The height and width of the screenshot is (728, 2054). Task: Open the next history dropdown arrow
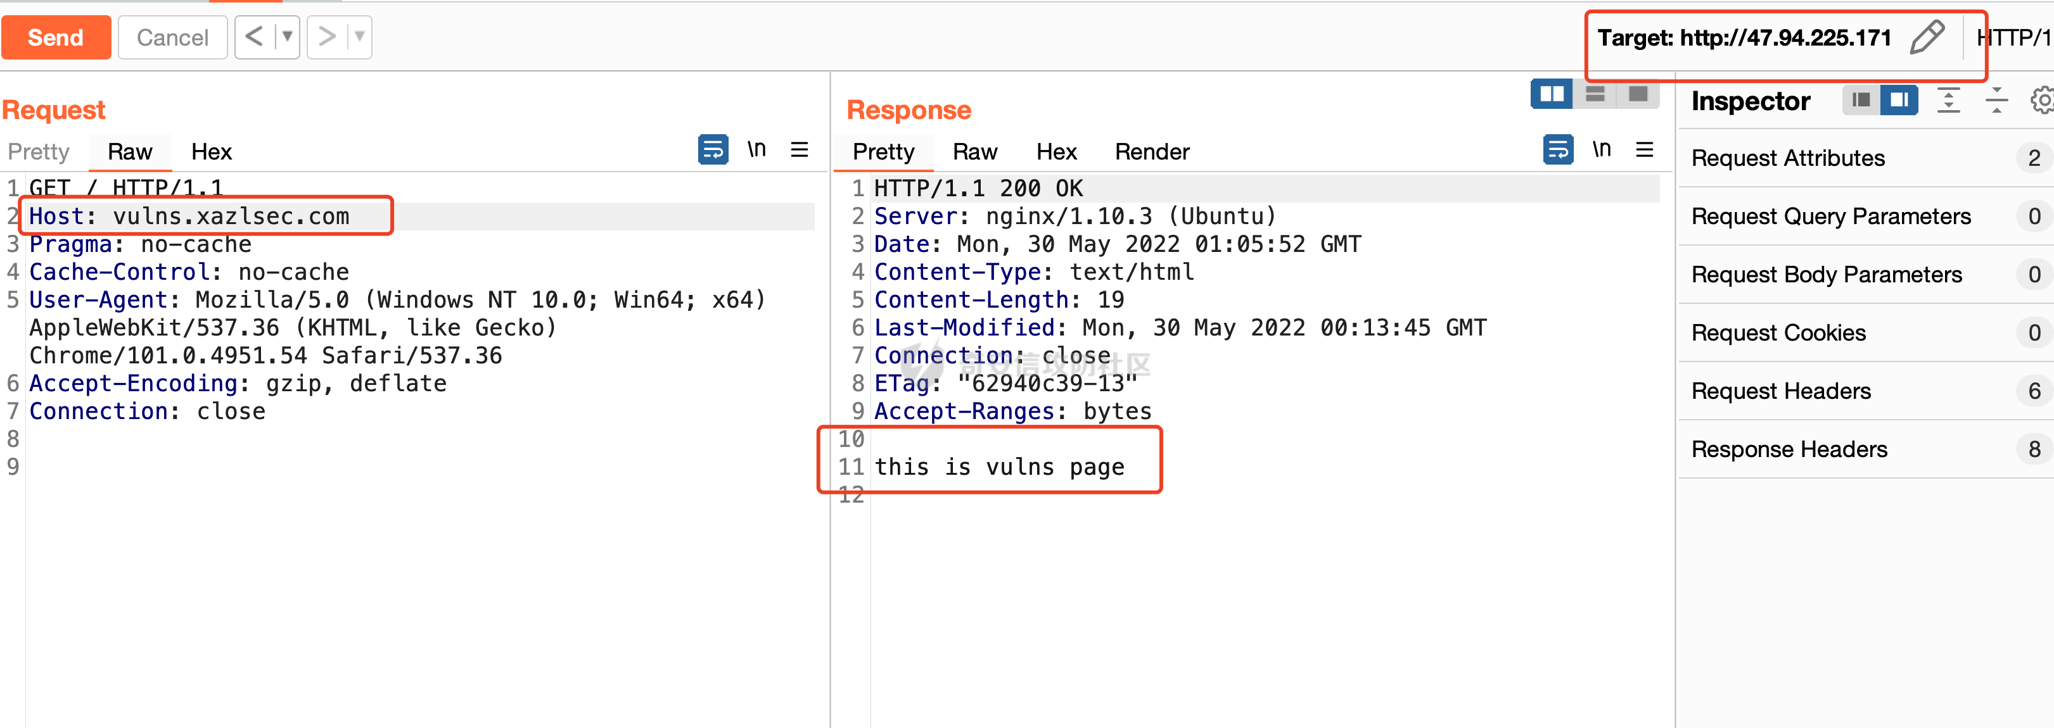[360, 37]
